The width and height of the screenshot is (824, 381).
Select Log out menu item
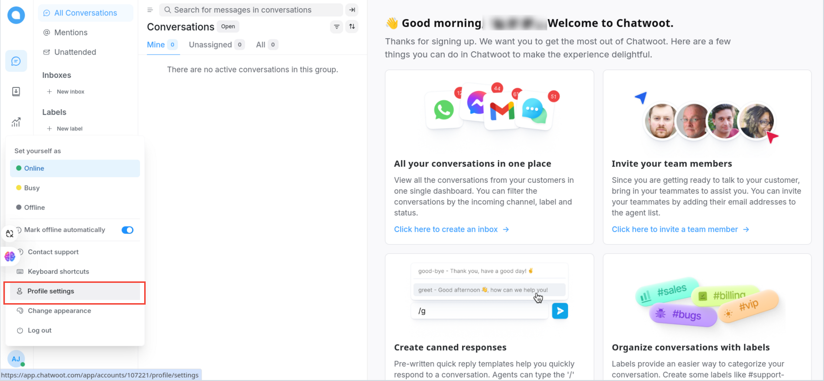coord(75,331)
